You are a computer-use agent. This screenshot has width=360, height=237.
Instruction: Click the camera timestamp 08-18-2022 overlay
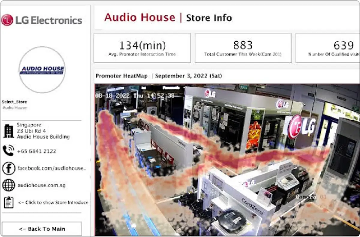click(x=135, y=96)
